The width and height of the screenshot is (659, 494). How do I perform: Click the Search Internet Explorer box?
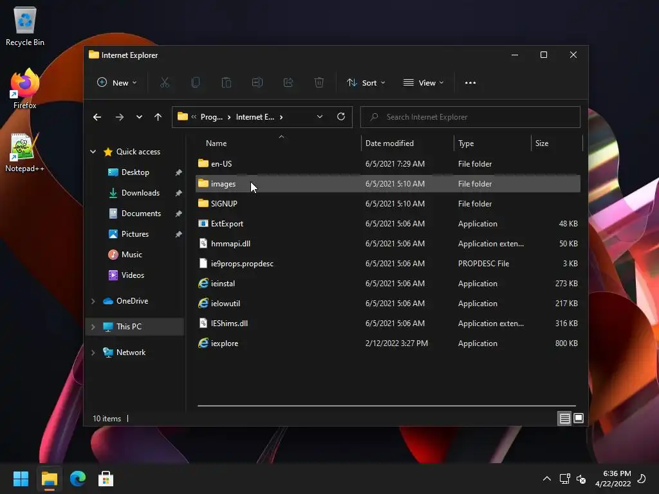[470, 117]
